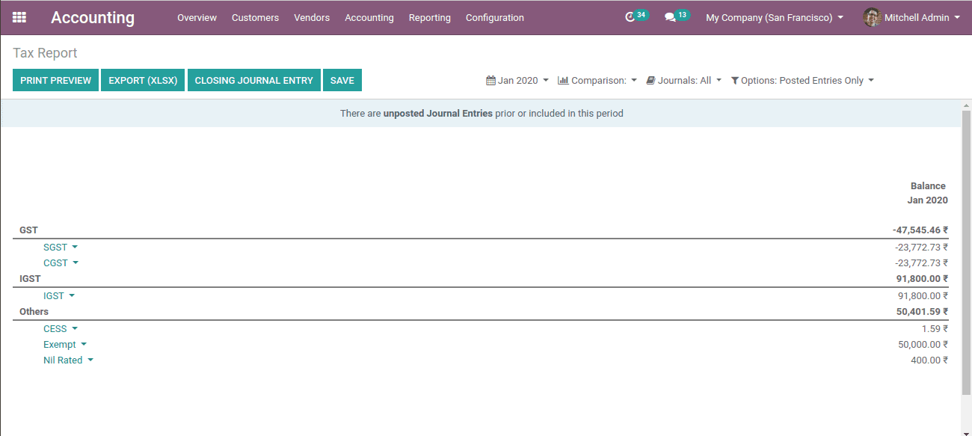The height and width of the screenshot is (436, 972).
Task: Click the scrollbar up arrow
Action: (x=965, y=105)
